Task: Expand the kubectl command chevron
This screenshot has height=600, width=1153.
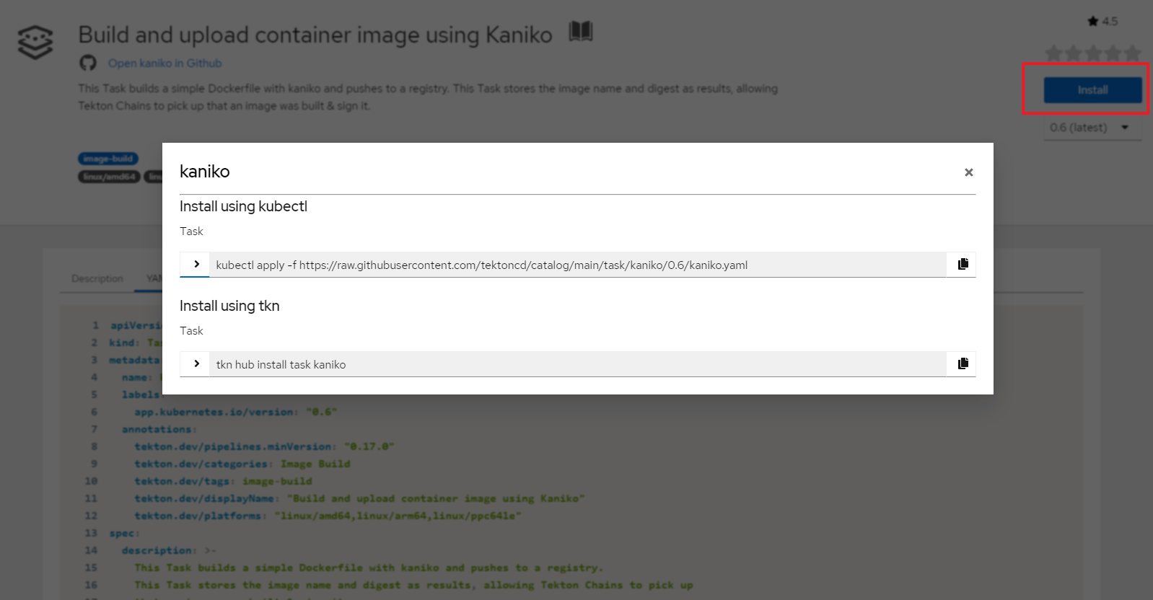Action: pos(196,264)
